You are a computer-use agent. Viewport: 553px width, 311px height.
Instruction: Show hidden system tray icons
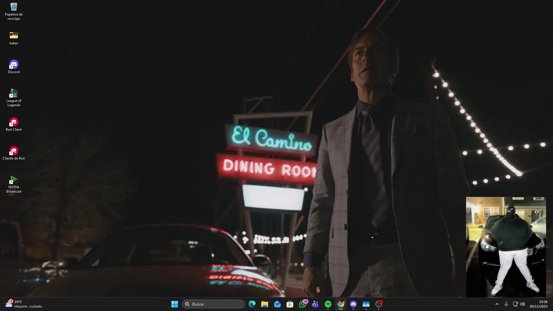click(x=497, y=304)
